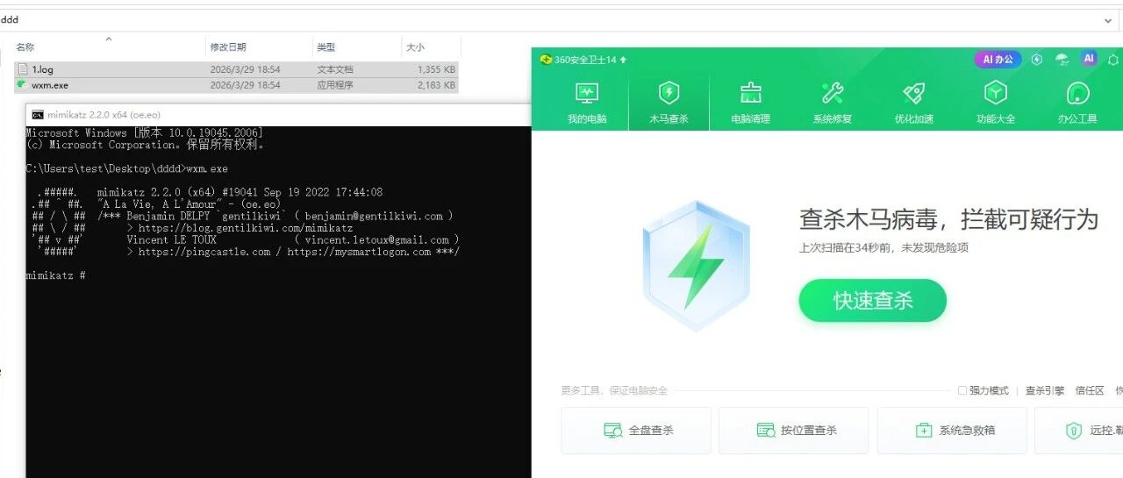Viewport: 1123px width, 478px height.
Task: Click the purple AI square icon
Action: [x=1089, y=59]
